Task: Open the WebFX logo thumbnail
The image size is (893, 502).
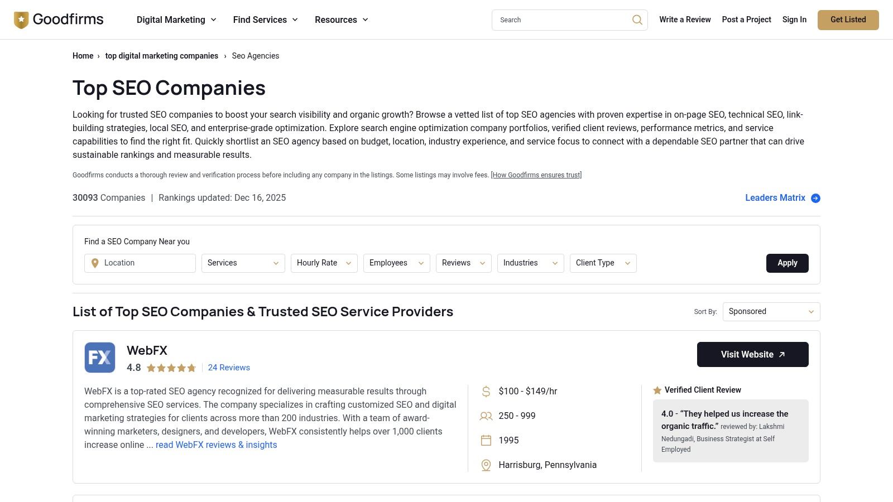Action: point(100,358)
